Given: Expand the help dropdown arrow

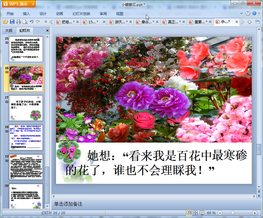Looking at the screenshot, I should click(259, 14).
